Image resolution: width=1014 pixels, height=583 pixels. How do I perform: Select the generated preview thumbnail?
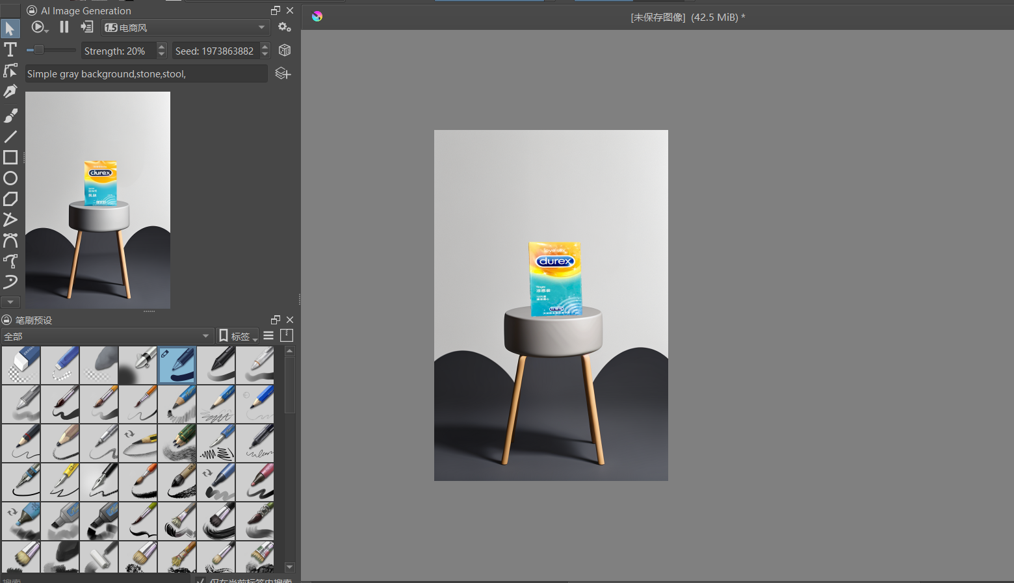[x=97, y=200]
